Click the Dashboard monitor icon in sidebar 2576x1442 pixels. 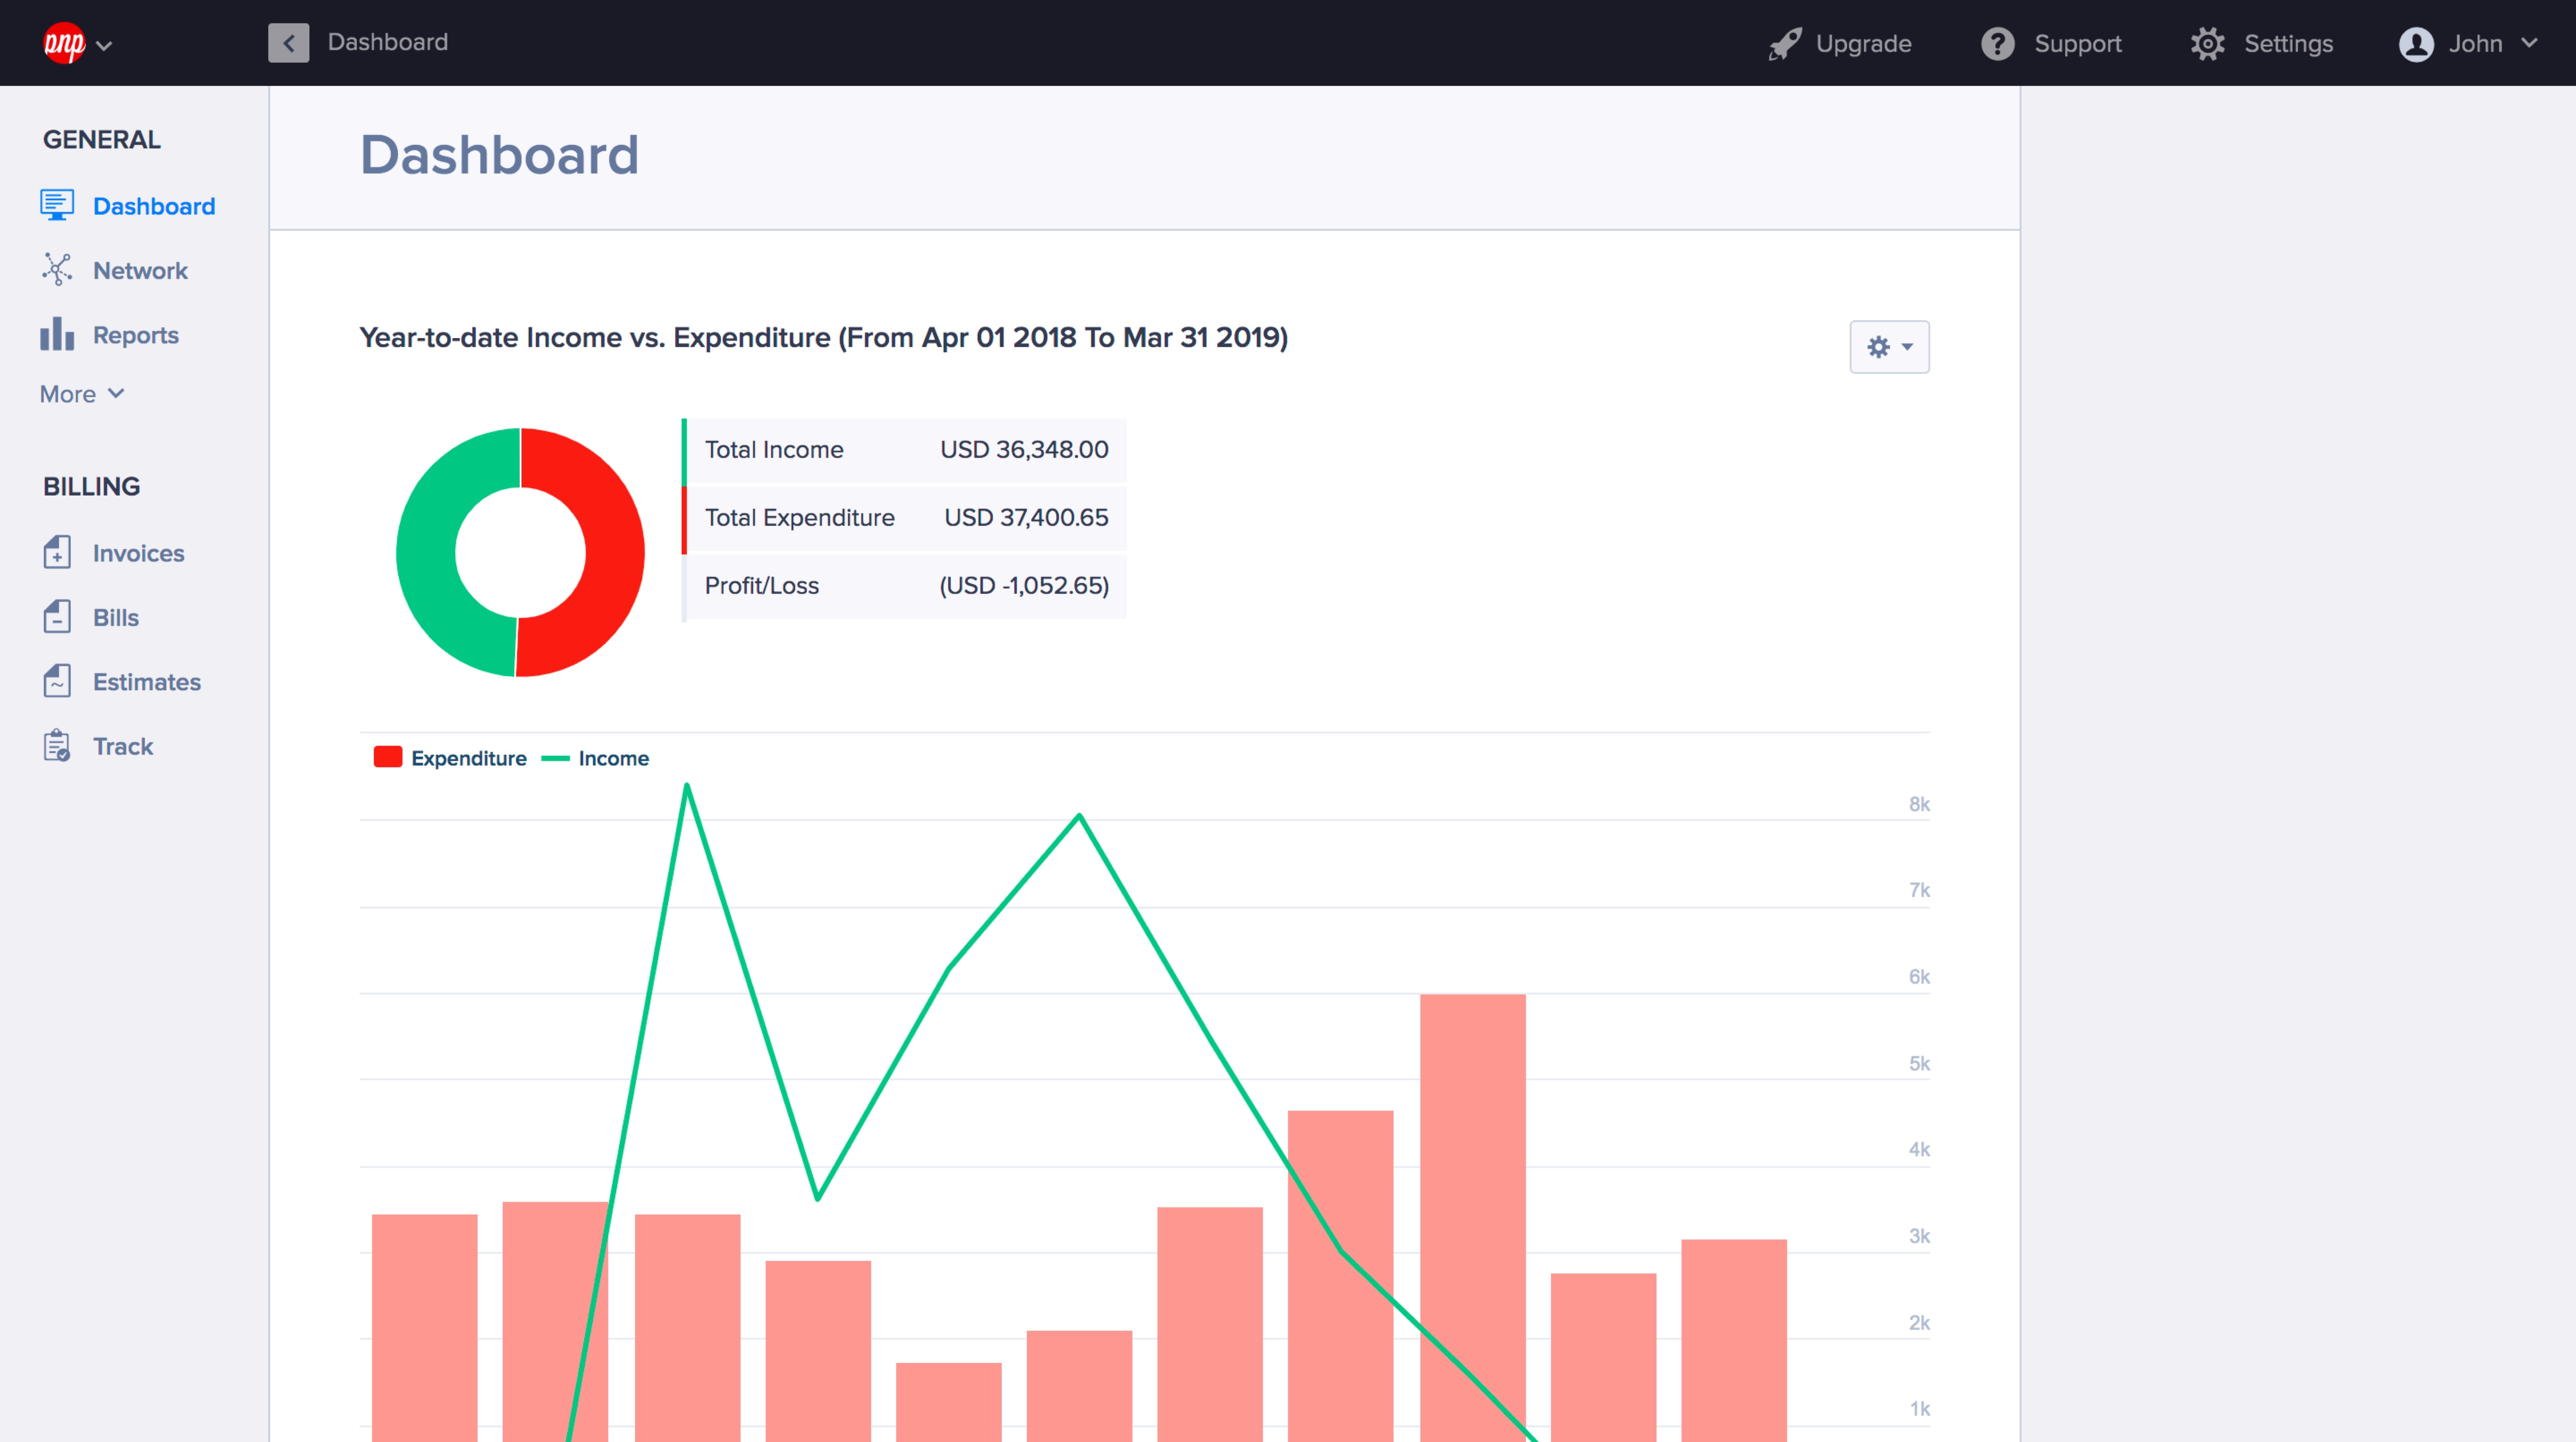57,205
